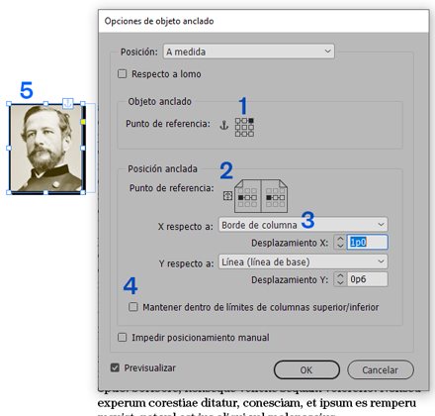This screenshot has height=416, width=435.
Task: Open the Posición dropdown showing A medida
Action: coord(249,52)
